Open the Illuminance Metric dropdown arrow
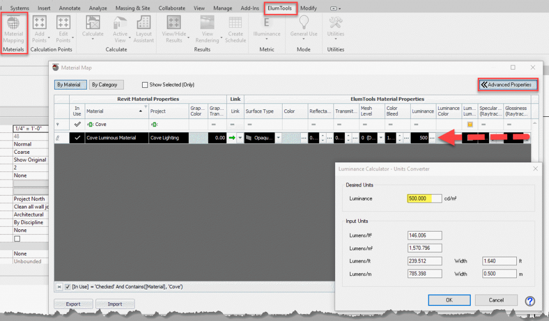The width and height of the screenshot is (549, 321). tap(266, 39)
